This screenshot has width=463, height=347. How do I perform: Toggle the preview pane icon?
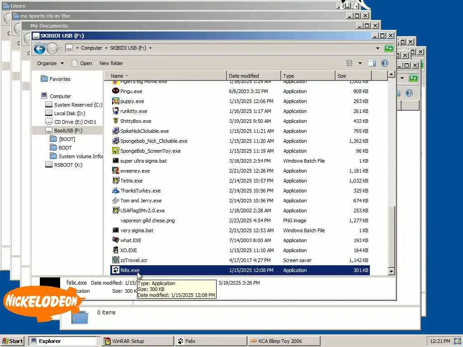pos(372,63)
